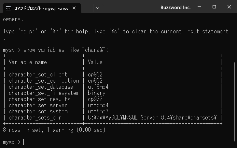Image resolution: width=237 pixels, height=148 pixels.
Task: Click the character_set_filesystem binary value
Action: tap(96, 93)
